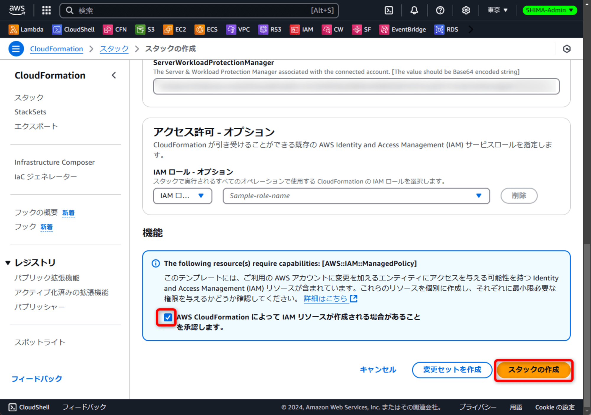591x415 pixels.
Task: Click the スタックの作成 button
Action: pos(533,370)
